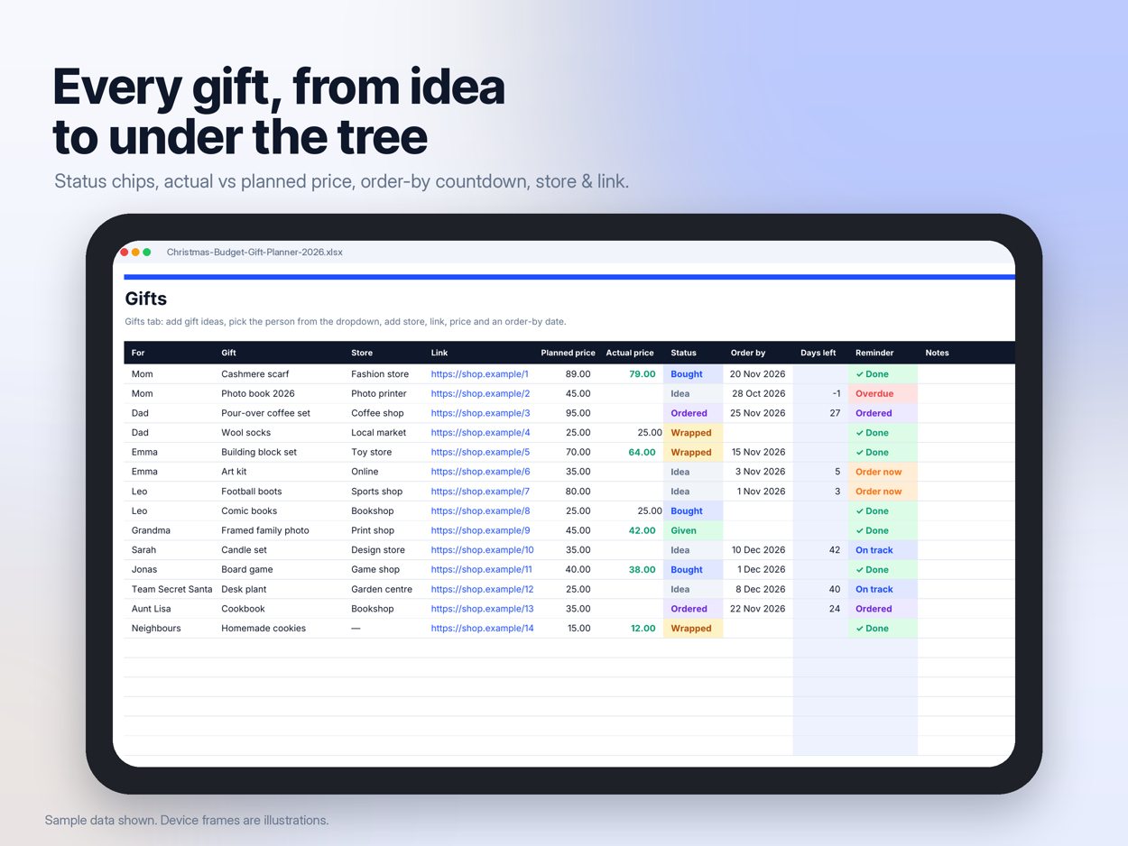Image resolution: width=1128 pixels, height=846 pixels.
Task: Click the 'Bought' status chip for Board game
Action: point(693,569)
